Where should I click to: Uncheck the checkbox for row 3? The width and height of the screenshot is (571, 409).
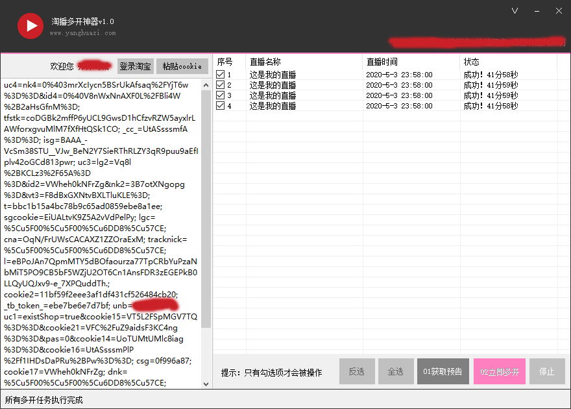[x=221, y=95]
